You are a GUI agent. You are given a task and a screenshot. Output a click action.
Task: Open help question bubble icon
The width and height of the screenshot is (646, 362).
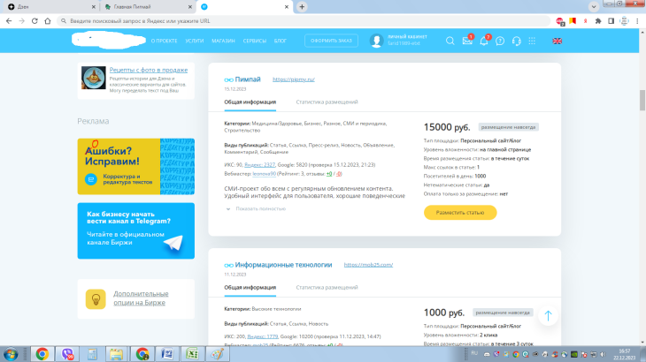500,41
